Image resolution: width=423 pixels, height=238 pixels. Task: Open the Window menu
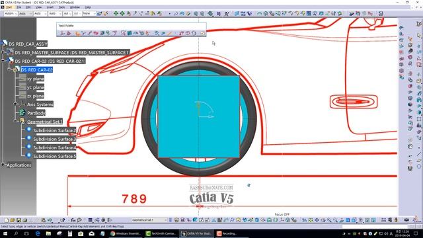point(75,7)
